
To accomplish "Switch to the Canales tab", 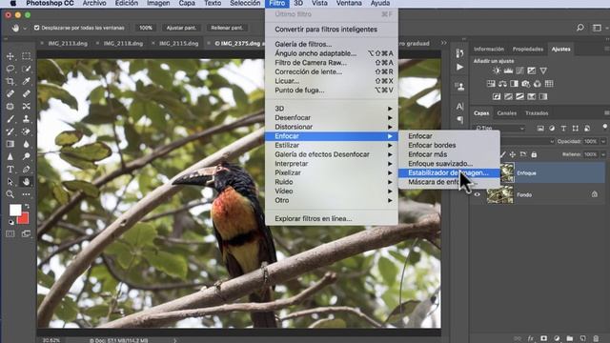I will [506, 113].
